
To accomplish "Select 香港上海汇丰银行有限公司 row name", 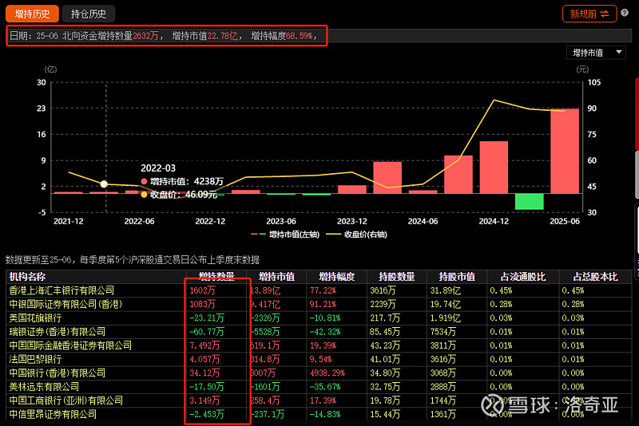I will [62, 290].
